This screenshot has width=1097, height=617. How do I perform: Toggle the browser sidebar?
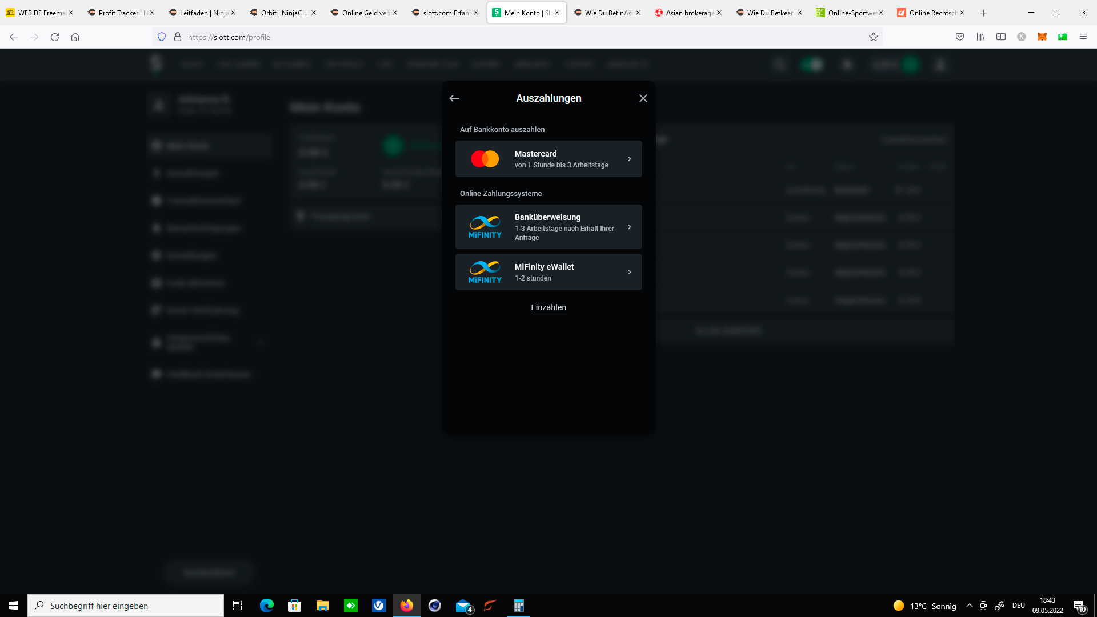coord(1001,37)
